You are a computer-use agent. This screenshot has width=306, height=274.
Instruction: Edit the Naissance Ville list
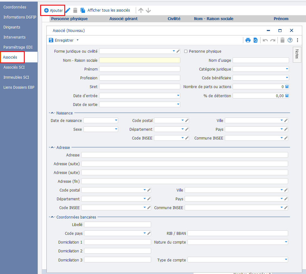286,120
